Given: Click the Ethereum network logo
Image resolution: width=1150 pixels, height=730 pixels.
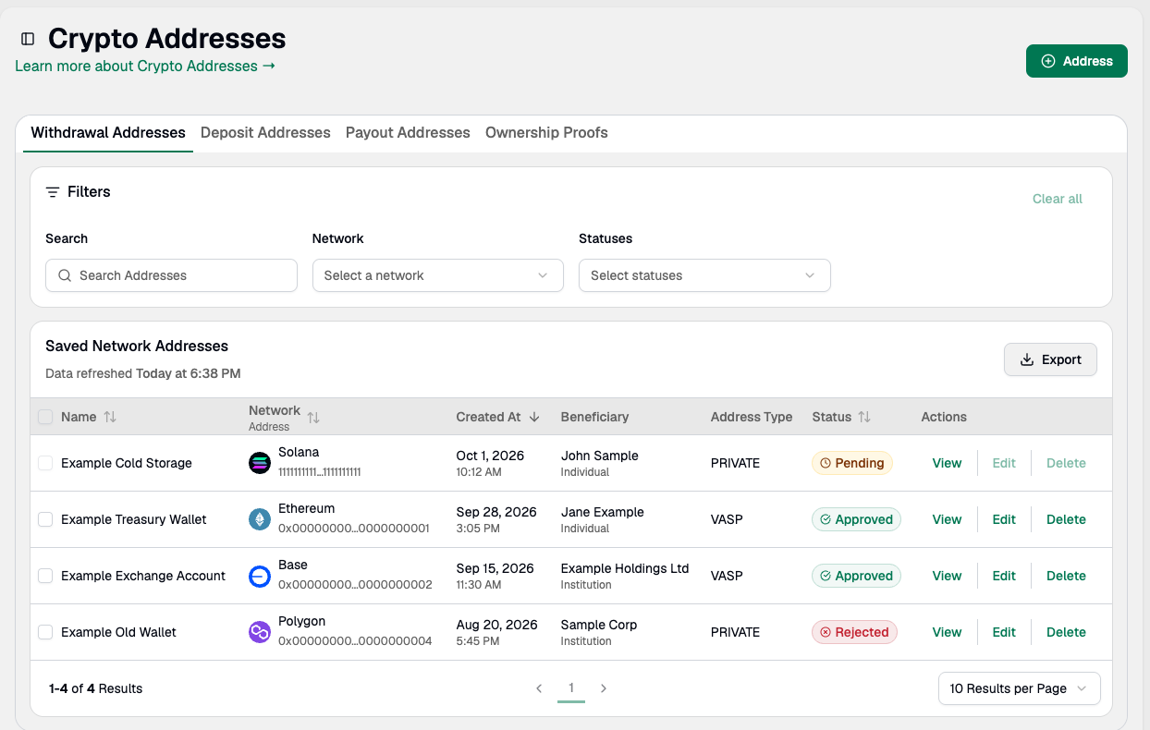Looking at the screenshot, I should [260, 519].
